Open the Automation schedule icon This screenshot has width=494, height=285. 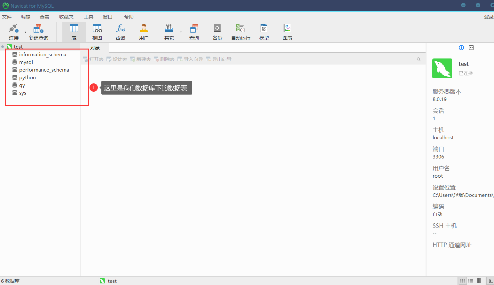240,29
